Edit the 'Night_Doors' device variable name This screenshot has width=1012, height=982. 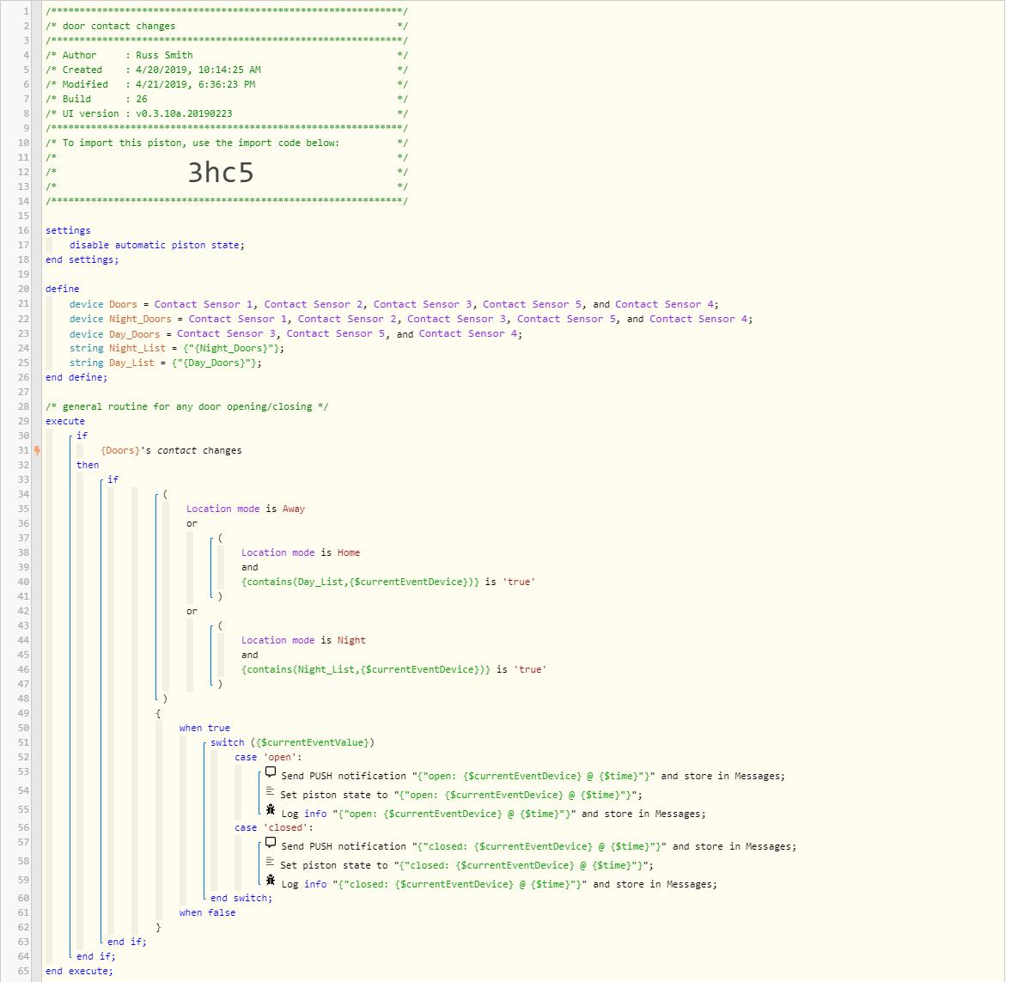point(140,319)
